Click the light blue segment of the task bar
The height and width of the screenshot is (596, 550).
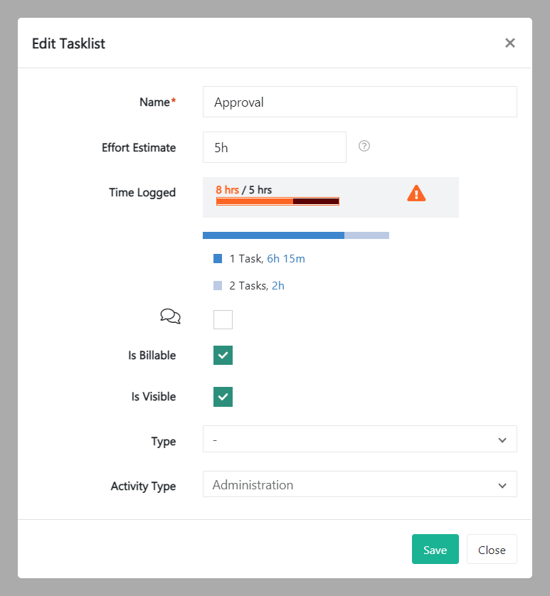click(x=366, y=235)
